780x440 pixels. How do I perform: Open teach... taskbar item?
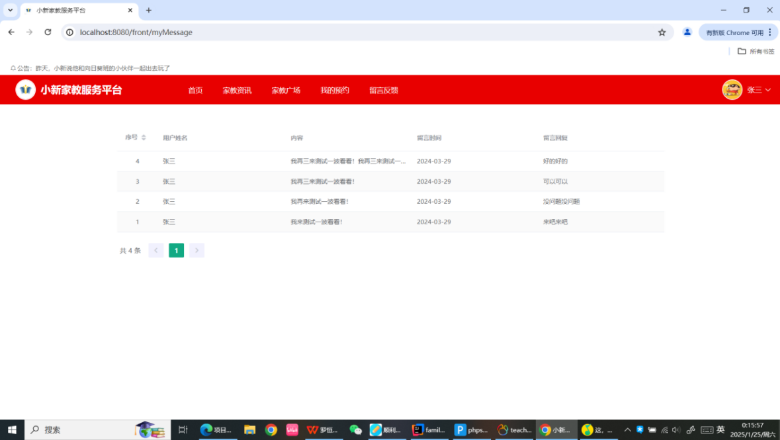click(x=514, y=429)
